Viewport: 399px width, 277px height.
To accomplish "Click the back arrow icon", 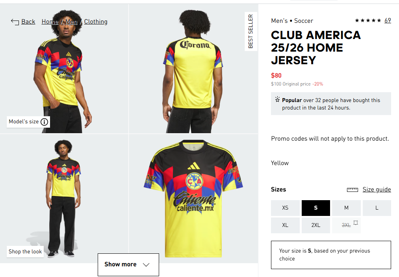I will [x=15, y=22].
